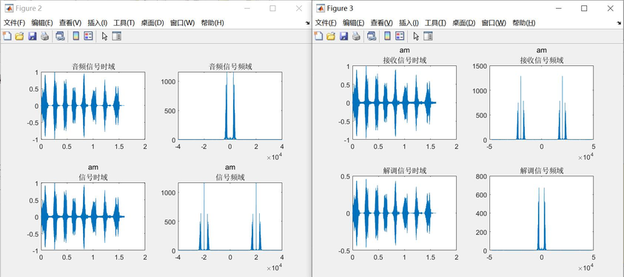The width and height of the screenshot is (624, 277).
Task: Click Open File icon in Figure 2 toolbar
Action: [x=19, y=36]
